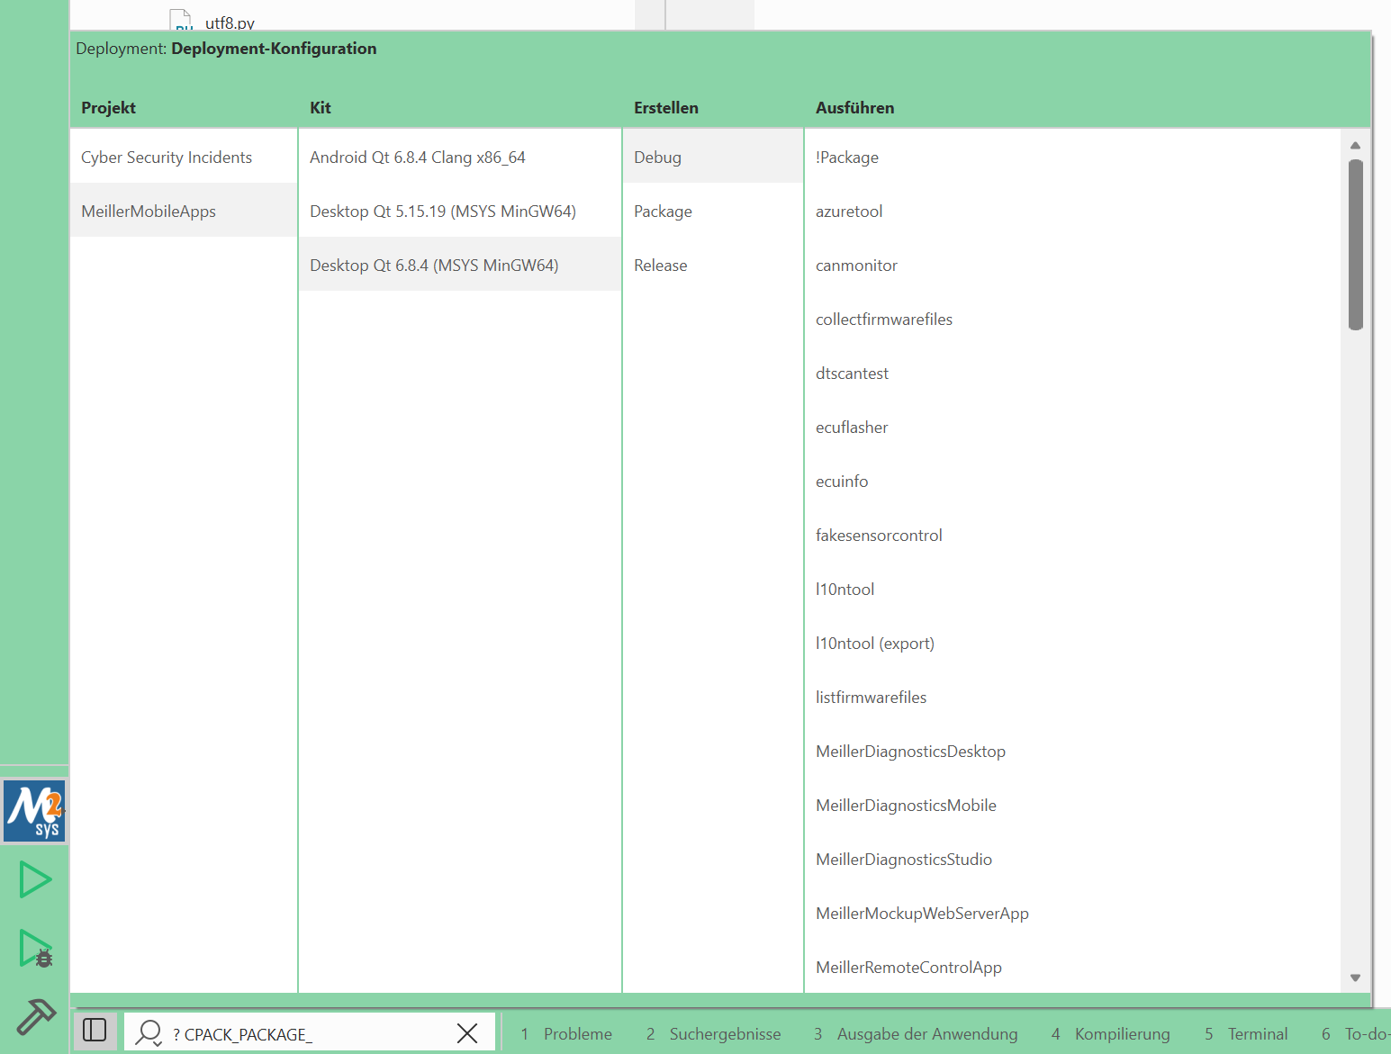Open the M2 sys project target selector
1391x1054 pixels.
click(34, 811)
